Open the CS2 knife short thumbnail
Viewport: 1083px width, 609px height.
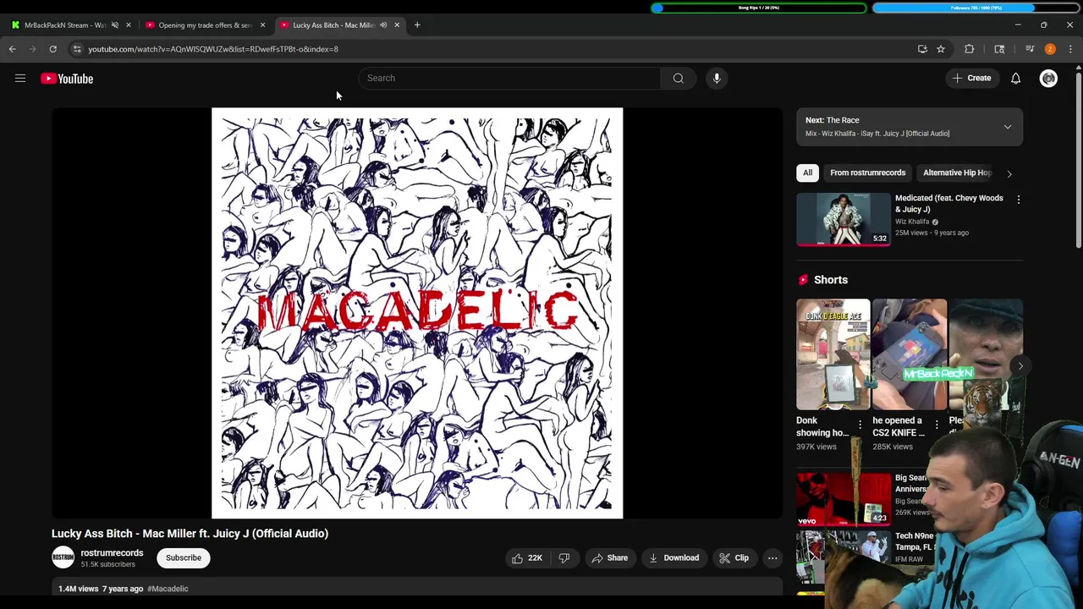tap(910, 354)
